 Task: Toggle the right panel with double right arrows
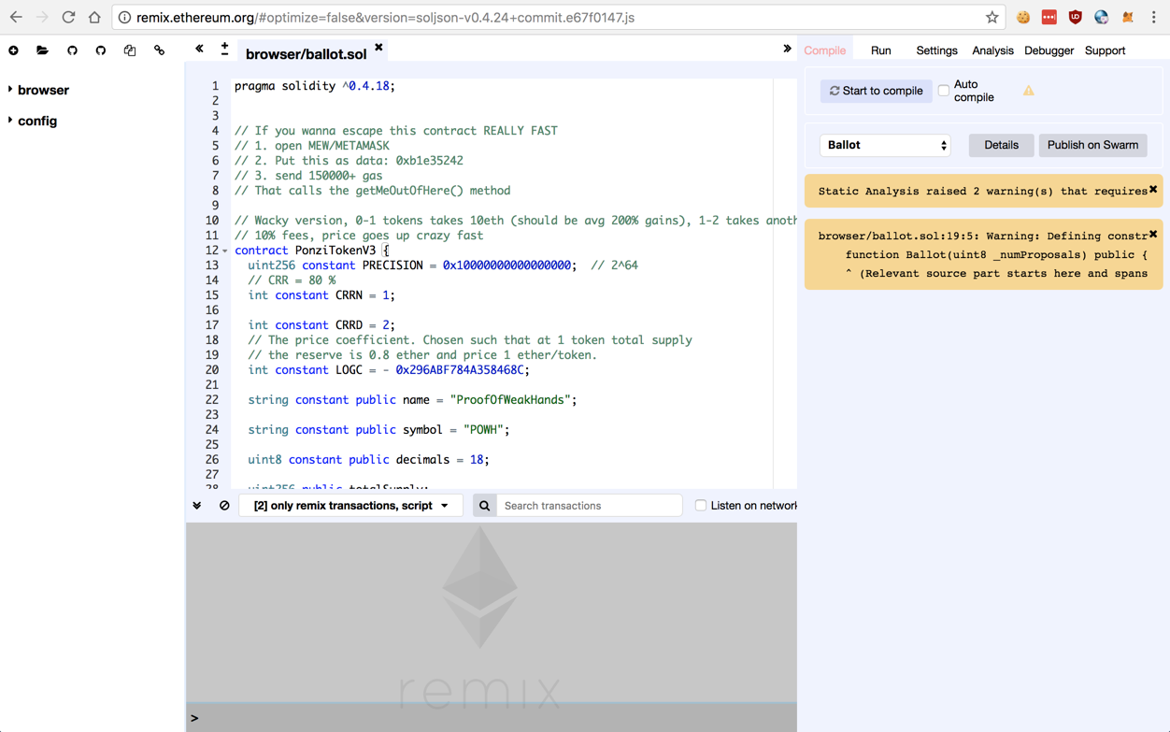coord(787,49)
